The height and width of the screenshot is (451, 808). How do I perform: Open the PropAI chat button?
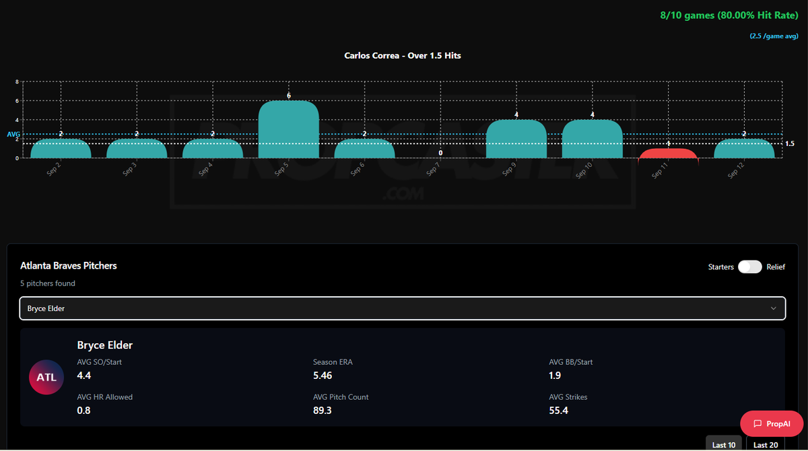pos(772,424)
